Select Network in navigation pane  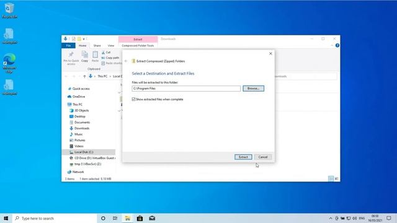(x=76, y=172)
